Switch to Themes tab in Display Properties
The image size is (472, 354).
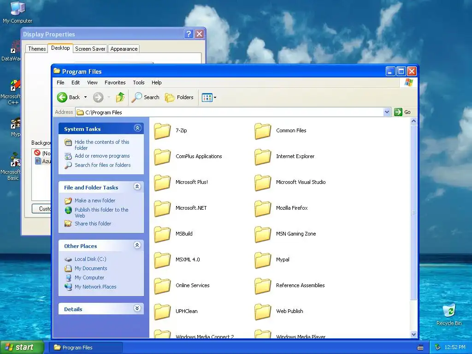click(37, 49)
